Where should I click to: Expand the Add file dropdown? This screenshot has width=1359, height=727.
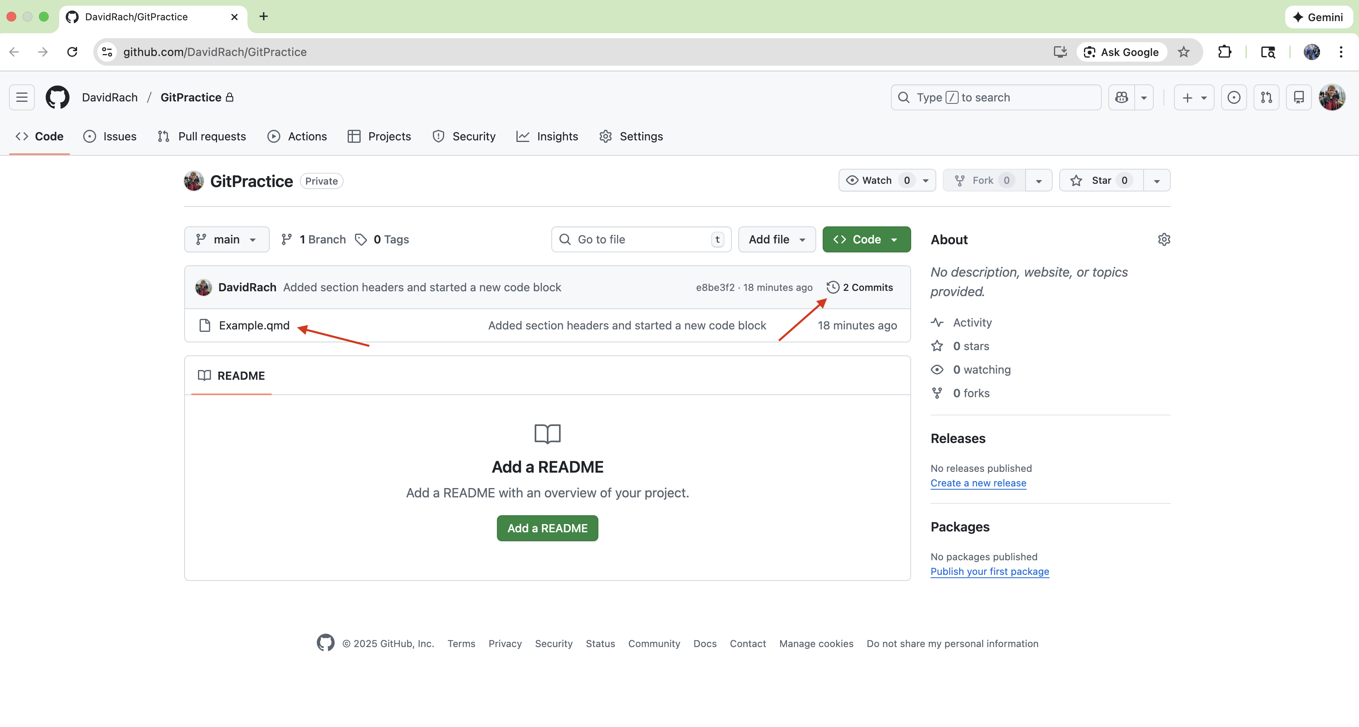point(776,239)
